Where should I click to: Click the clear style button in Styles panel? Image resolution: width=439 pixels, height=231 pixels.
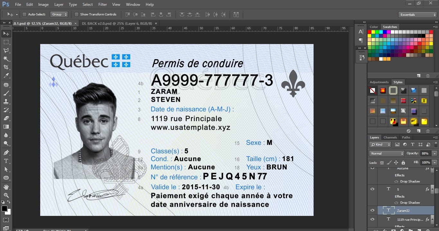point(408,131)
